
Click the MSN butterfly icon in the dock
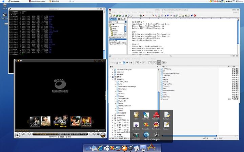click(x=112, y=148)
